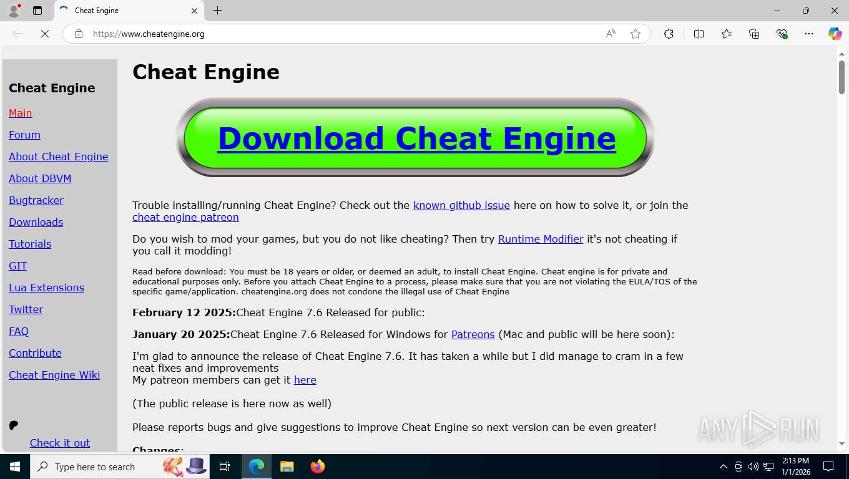Open the FAQ link
Screen dimensions: 849x479
click(19, 331)
